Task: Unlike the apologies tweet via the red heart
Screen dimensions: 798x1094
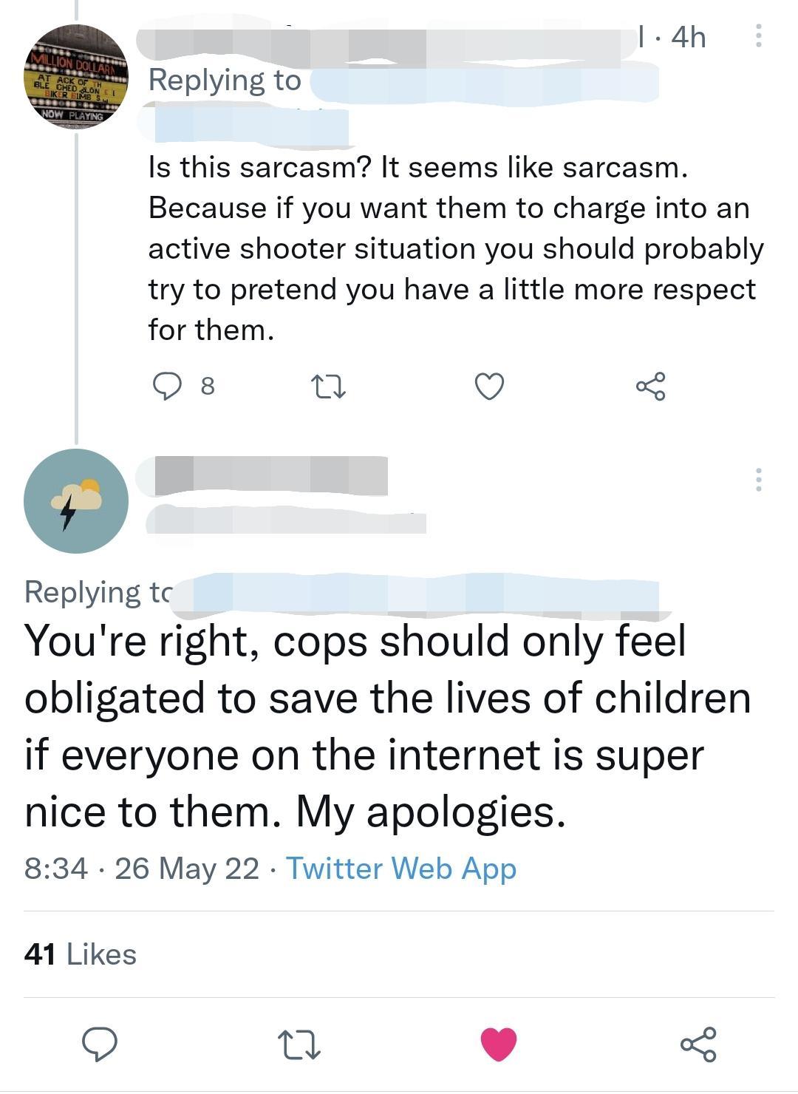Action: pyautogui.click(x=499, y=1043)
